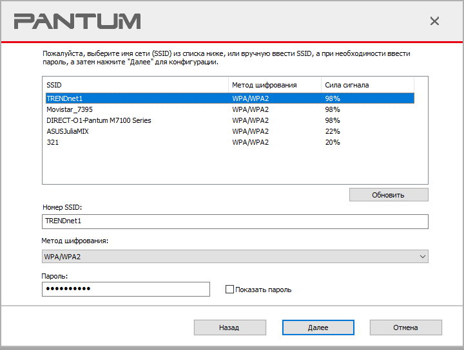464x350 pixels.
Task: Click 22% signal strength of ASUSJuliaMIX
Action: tap(333, 131)
